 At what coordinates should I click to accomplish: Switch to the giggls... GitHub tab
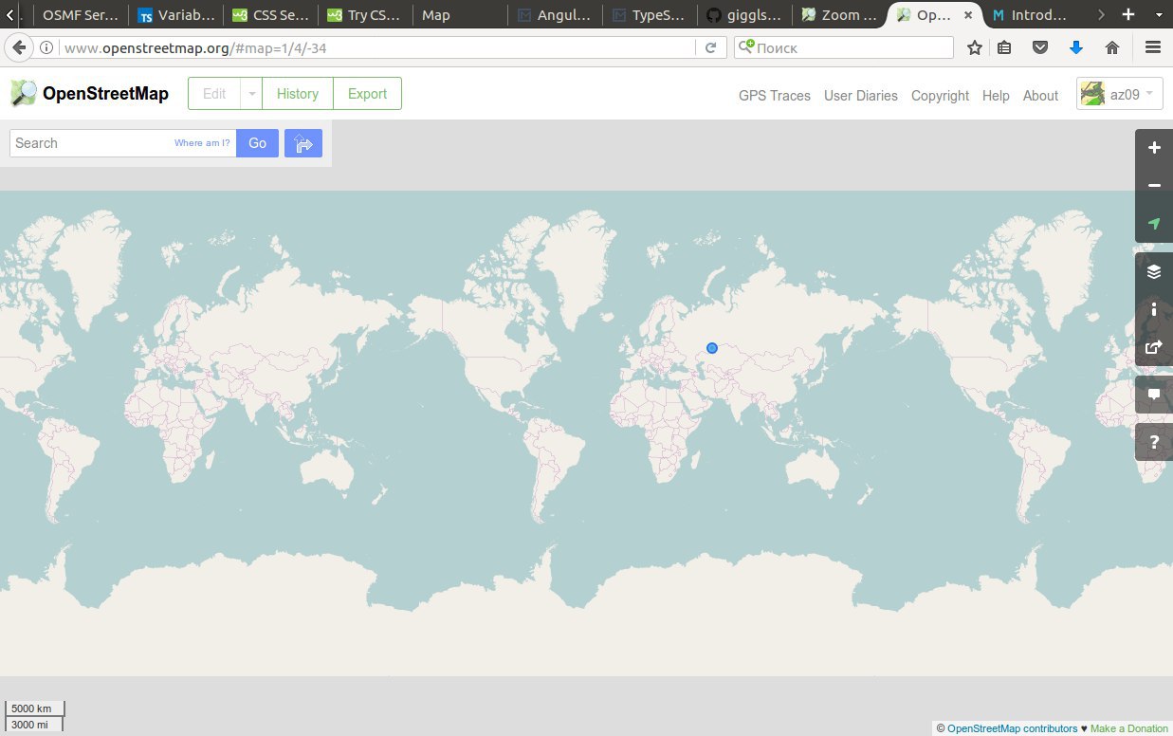coord(744,15)
